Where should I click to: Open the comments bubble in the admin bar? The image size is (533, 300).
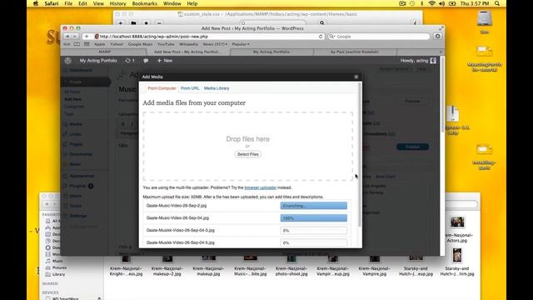click(146, 61)
